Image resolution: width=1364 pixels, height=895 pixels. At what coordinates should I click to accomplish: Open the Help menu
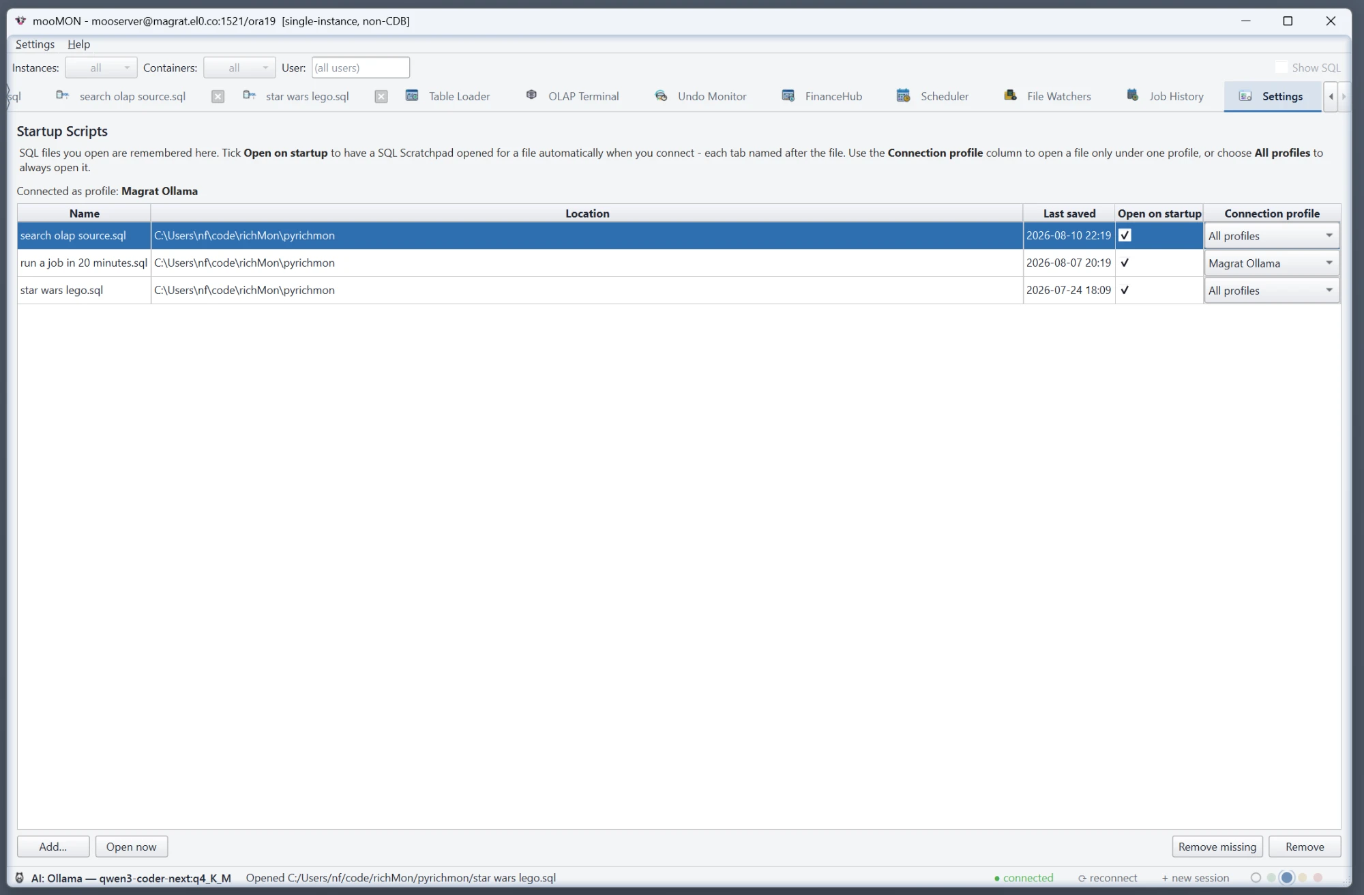[x=78, y=44]
